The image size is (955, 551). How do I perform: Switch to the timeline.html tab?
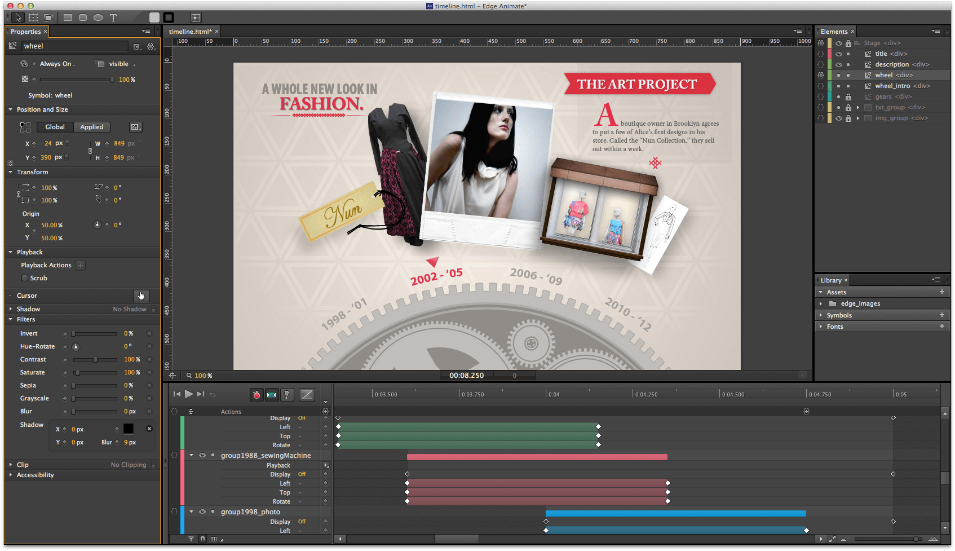pos(190,31)
